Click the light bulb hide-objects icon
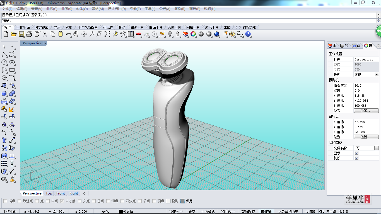This screenshot has width=381, height=214. pos(170,34)
